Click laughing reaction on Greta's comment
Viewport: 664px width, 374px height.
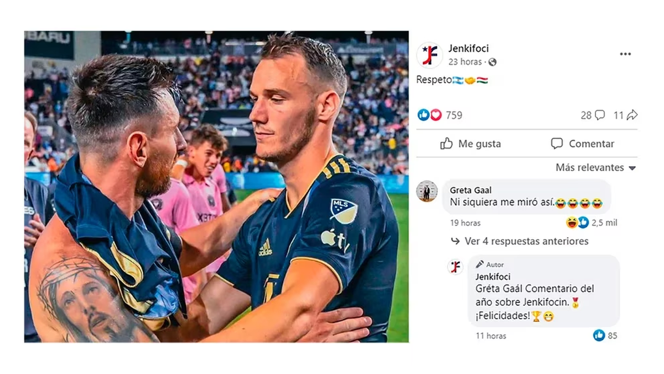(572, 223)
